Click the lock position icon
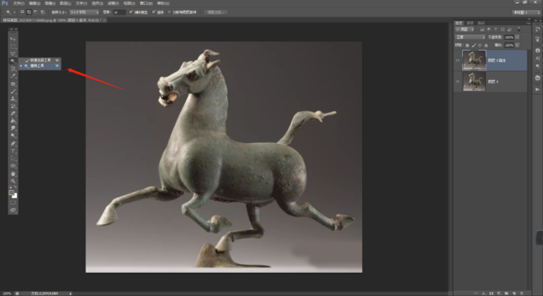This screenshot has height=296, width=543. (x=480, y=45)
